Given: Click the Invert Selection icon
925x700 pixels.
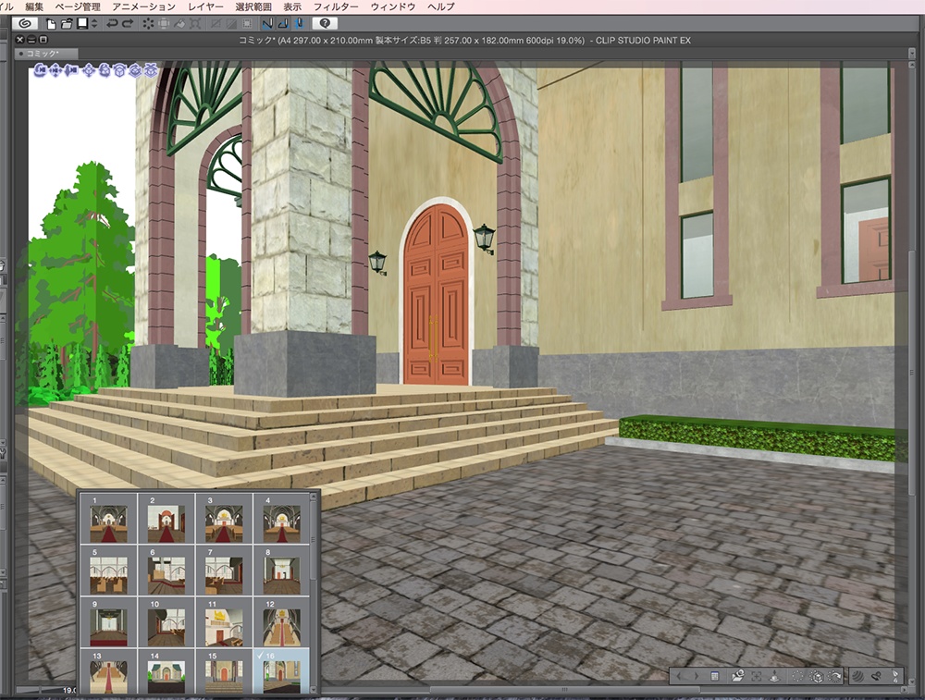Looking at the screenshot, I should 231,24.
